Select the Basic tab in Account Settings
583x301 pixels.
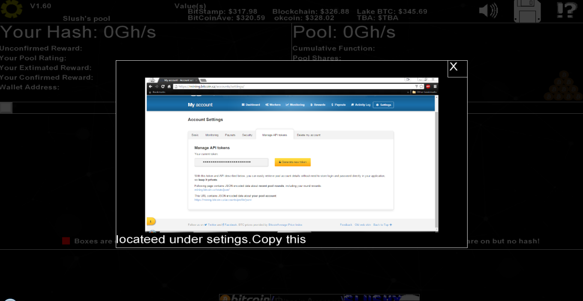tap(195, 135)
